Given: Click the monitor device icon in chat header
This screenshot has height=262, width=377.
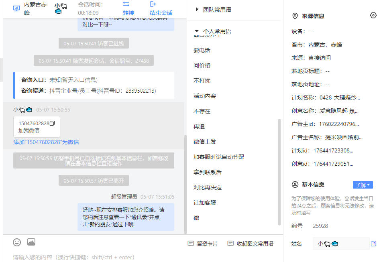Looking at the screenshot, I should point(16,9).
